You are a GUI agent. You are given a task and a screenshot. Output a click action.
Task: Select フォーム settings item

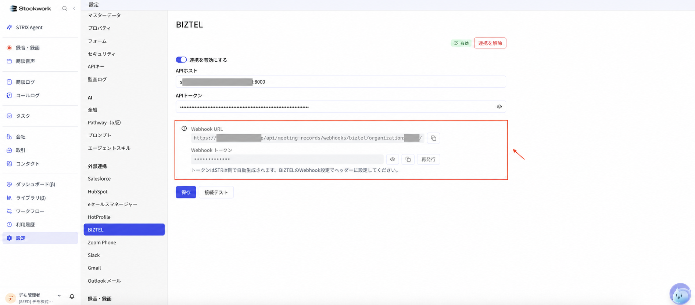point(124,41)
